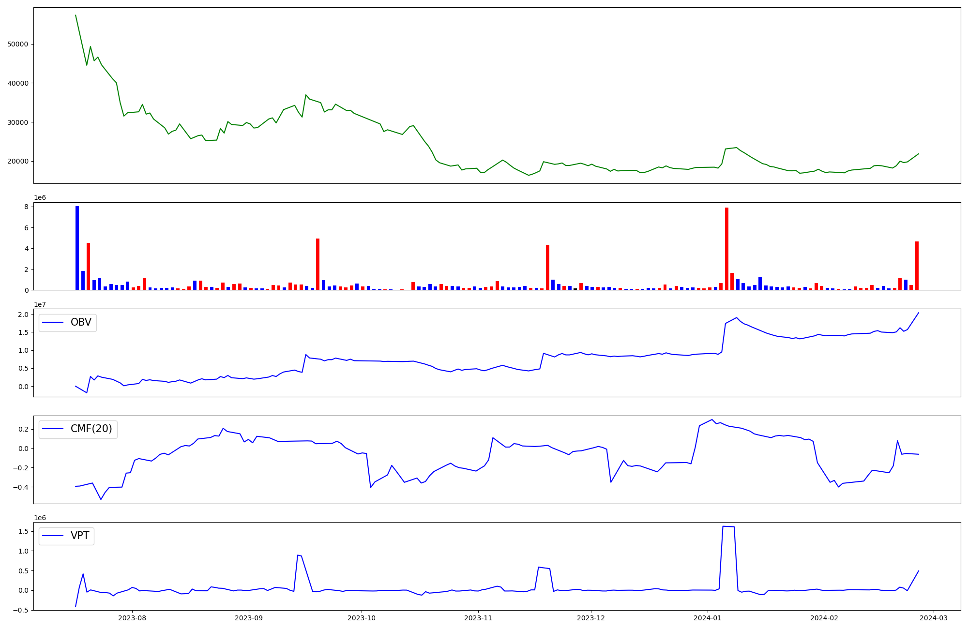Click the OBV legend label
Screen dimensions: 968x629
coord(81,322)
